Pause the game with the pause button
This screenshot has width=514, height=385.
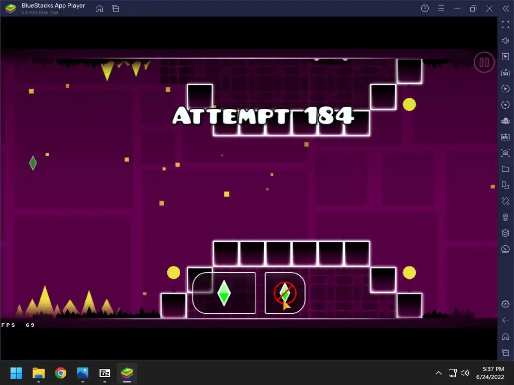484,62
